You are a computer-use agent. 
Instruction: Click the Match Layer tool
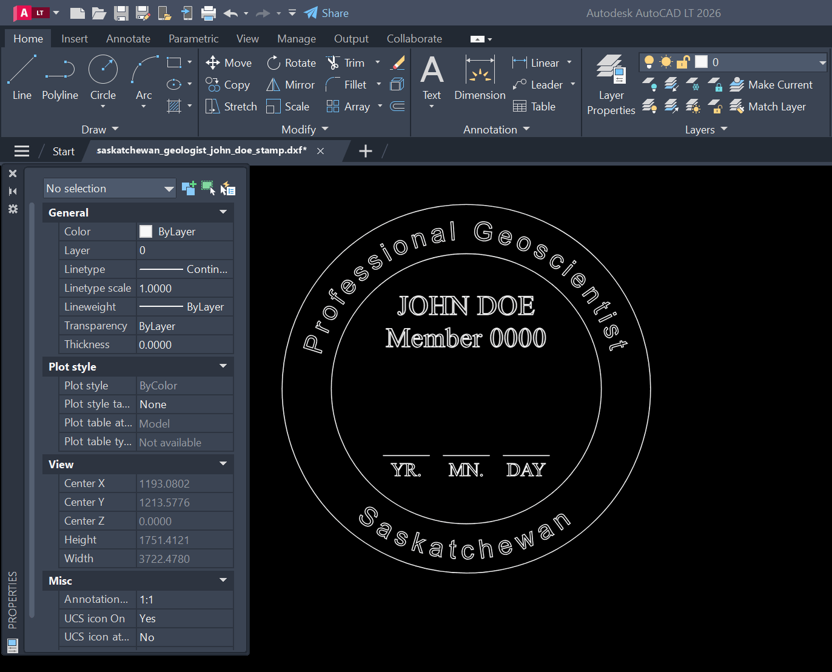coord(768,107)
